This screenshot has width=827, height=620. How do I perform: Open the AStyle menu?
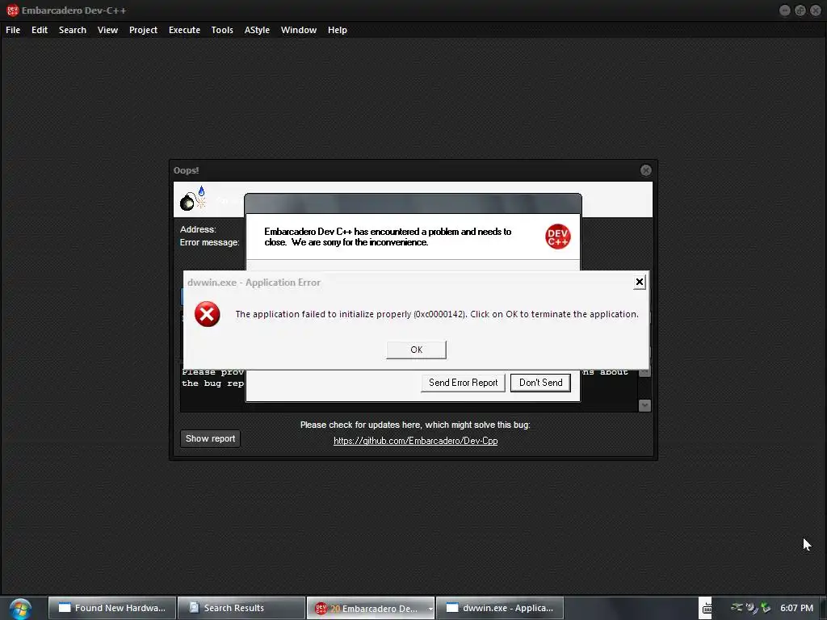[x=257, y=30]
